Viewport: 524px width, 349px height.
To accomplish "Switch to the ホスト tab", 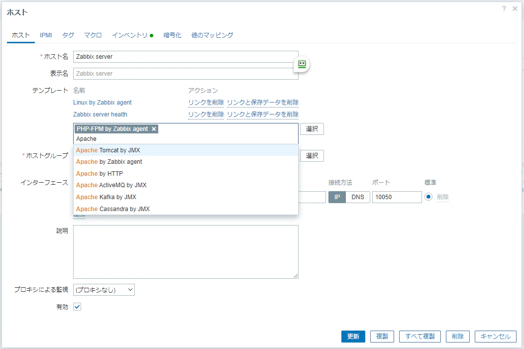I will point(21,35).
